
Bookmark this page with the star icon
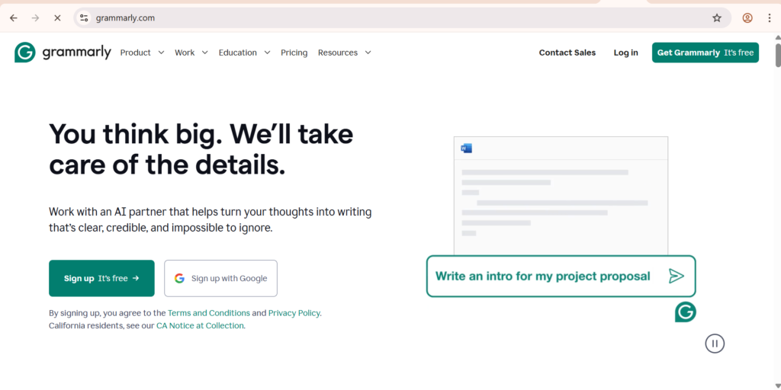point(717,18)
